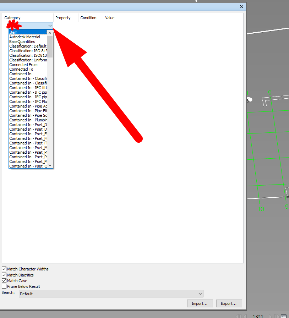Click the category list scroll-down arrow
This screenshot has height=318, width=289.
50,165
